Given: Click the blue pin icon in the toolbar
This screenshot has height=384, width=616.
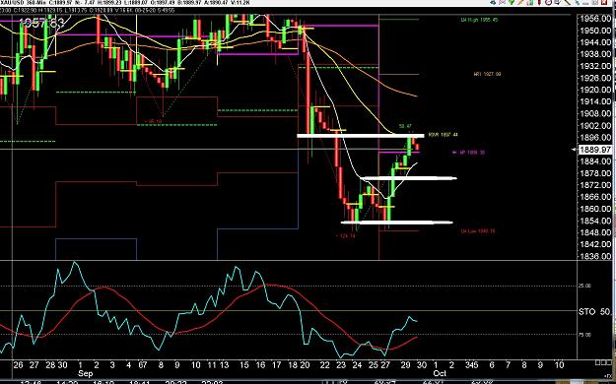Looking at the screenshot, I should point(577,2).
